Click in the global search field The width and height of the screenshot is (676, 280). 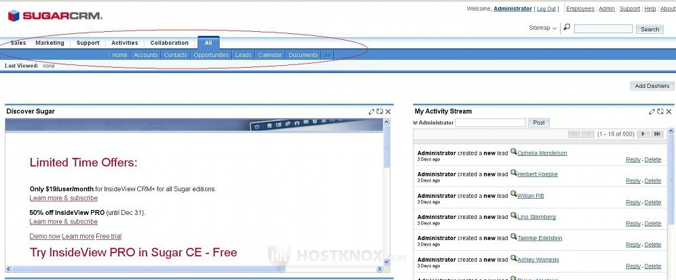tap(603, 29)
